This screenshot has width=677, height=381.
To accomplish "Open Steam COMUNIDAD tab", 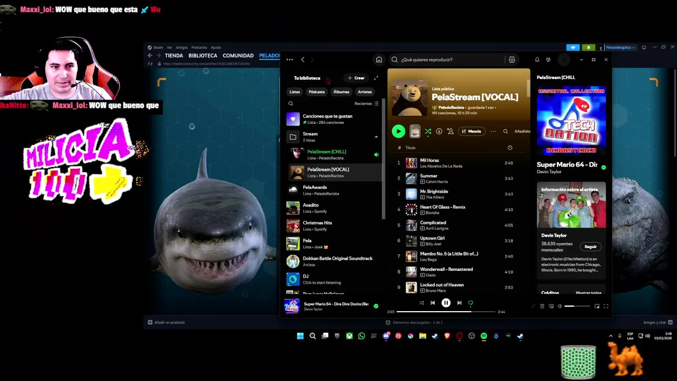I will click(238, 56).
